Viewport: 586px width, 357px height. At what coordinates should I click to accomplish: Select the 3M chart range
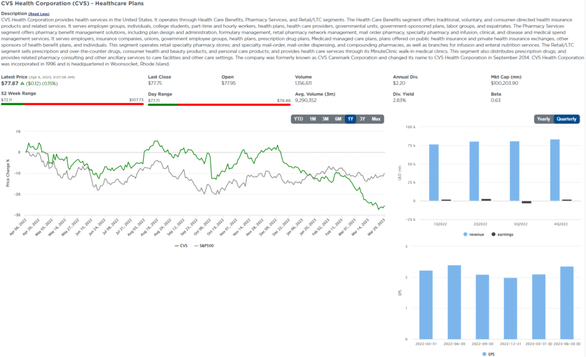(x=325, y=119)
